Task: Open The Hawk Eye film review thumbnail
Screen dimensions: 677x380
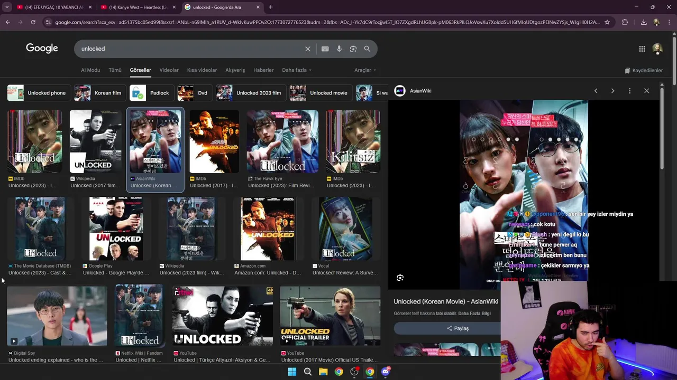Action: coord(282,141)
